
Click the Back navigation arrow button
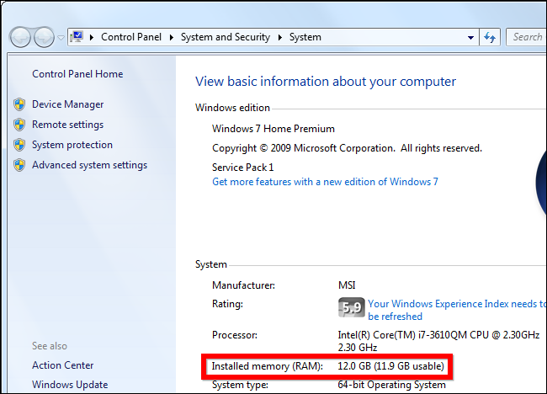[x=20, y=37]
